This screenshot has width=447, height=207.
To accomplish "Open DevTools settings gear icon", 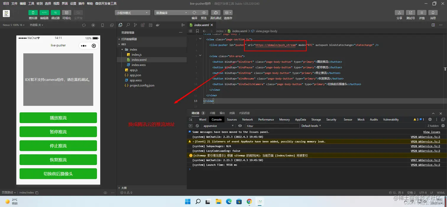I will click(x=430, y=119).
